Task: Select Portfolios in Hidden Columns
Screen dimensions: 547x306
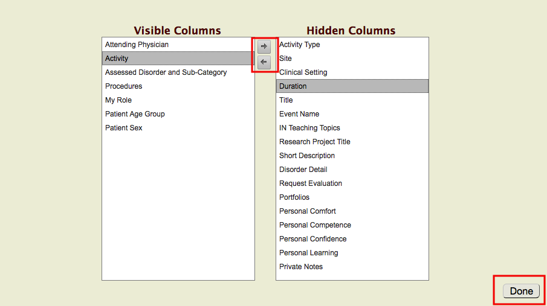Action: point(352,197)
